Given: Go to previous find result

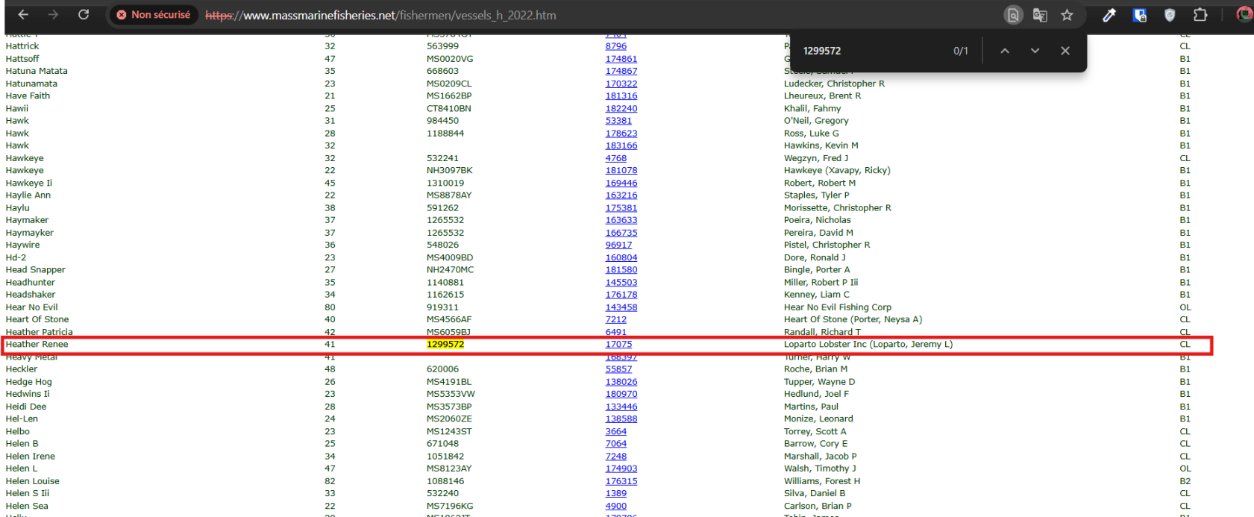Looking at the screenshot, I should pyautogui.click(x=1005, y=51).
